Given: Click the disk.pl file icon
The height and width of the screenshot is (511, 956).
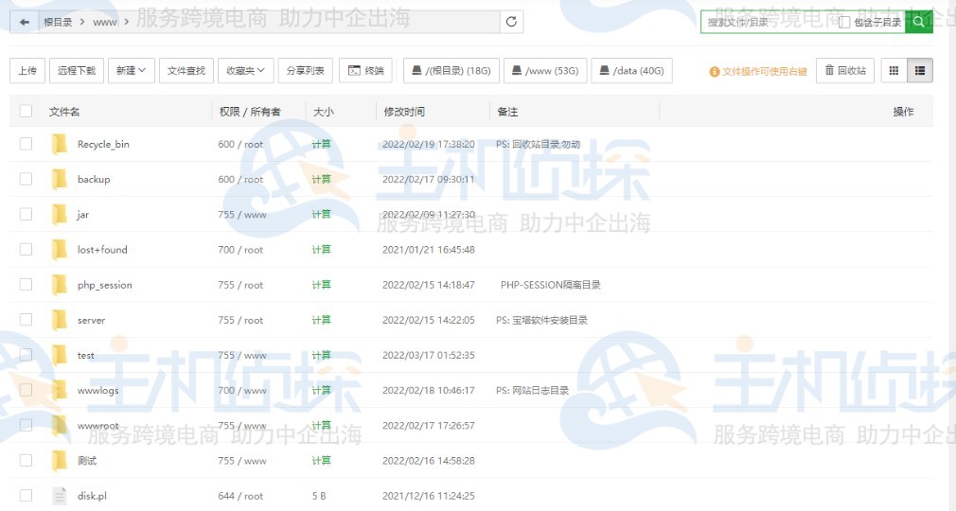Looking at the screenshot, I should tap(60, 496).
